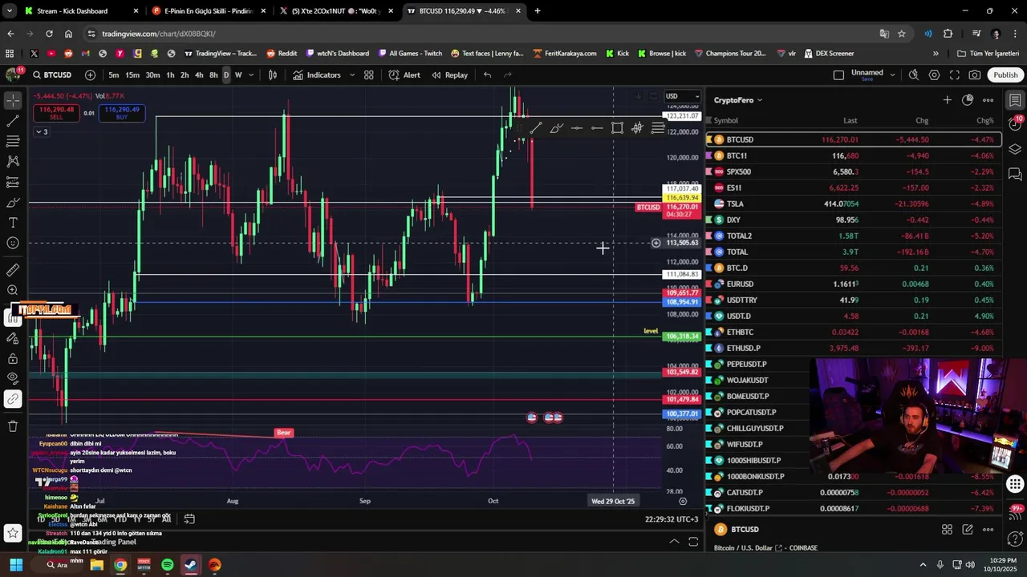Select the ETHUSD.P watchlist row
Screen dimensions: 1027x577
pos(854,348)
